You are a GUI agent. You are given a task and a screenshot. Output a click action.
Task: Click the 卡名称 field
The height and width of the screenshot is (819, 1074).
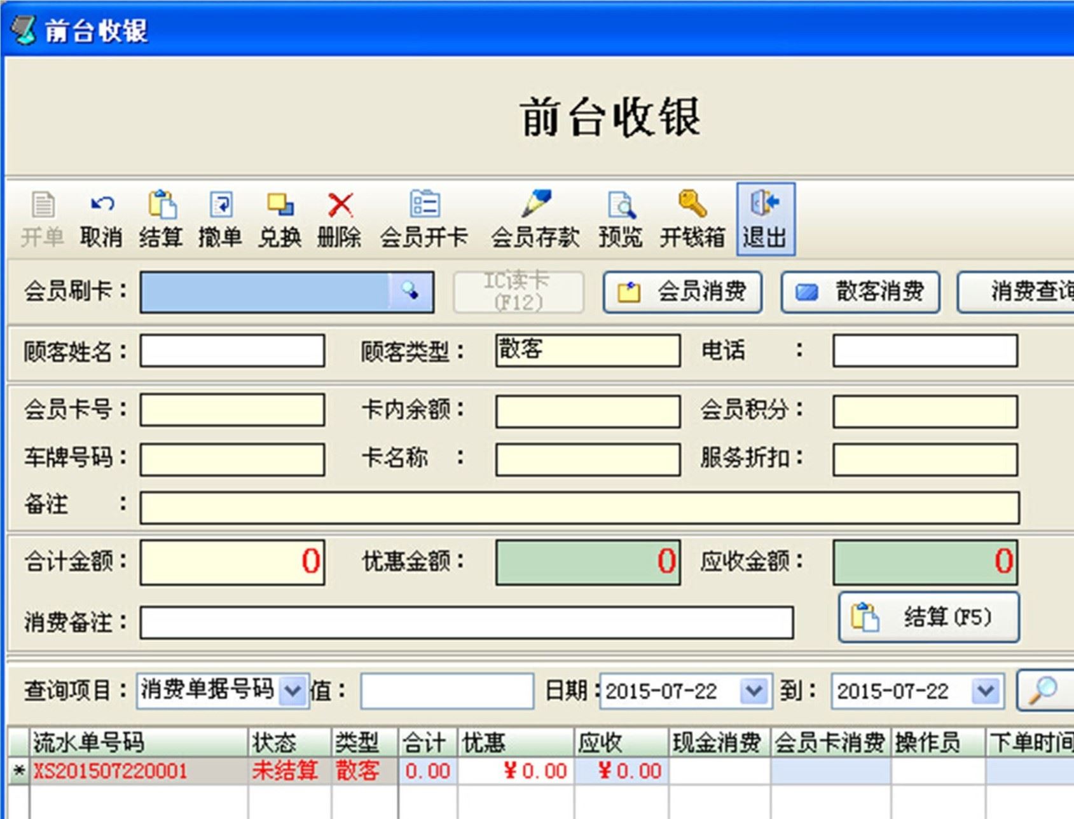(x=588, y=459)
